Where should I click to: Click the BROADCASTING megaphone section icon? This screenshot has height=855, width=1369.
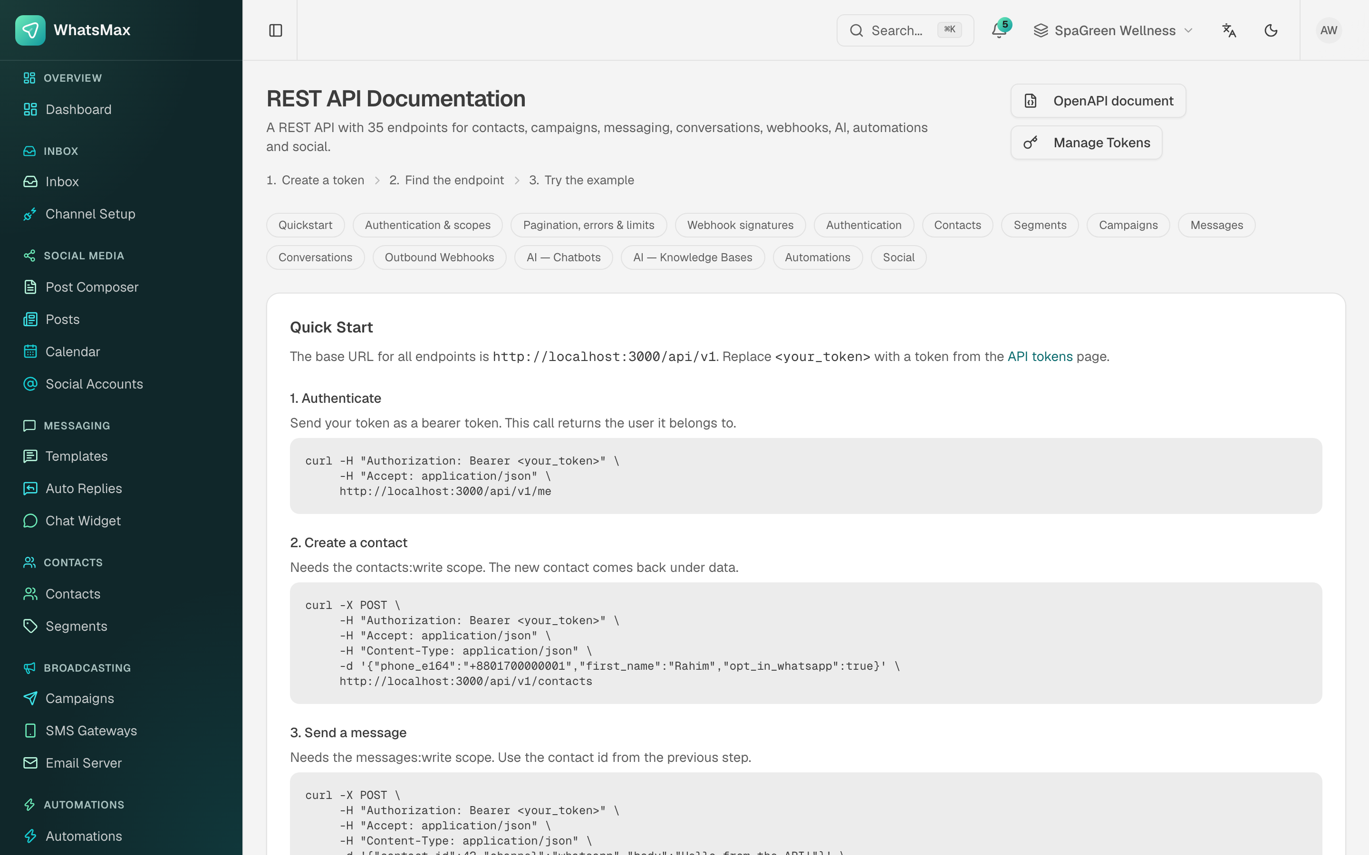point(29,668)
